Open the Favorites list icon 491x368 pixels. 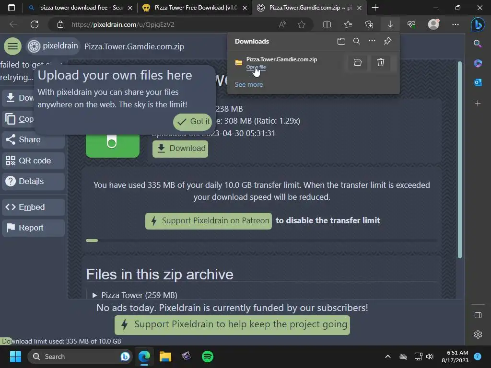348,24
